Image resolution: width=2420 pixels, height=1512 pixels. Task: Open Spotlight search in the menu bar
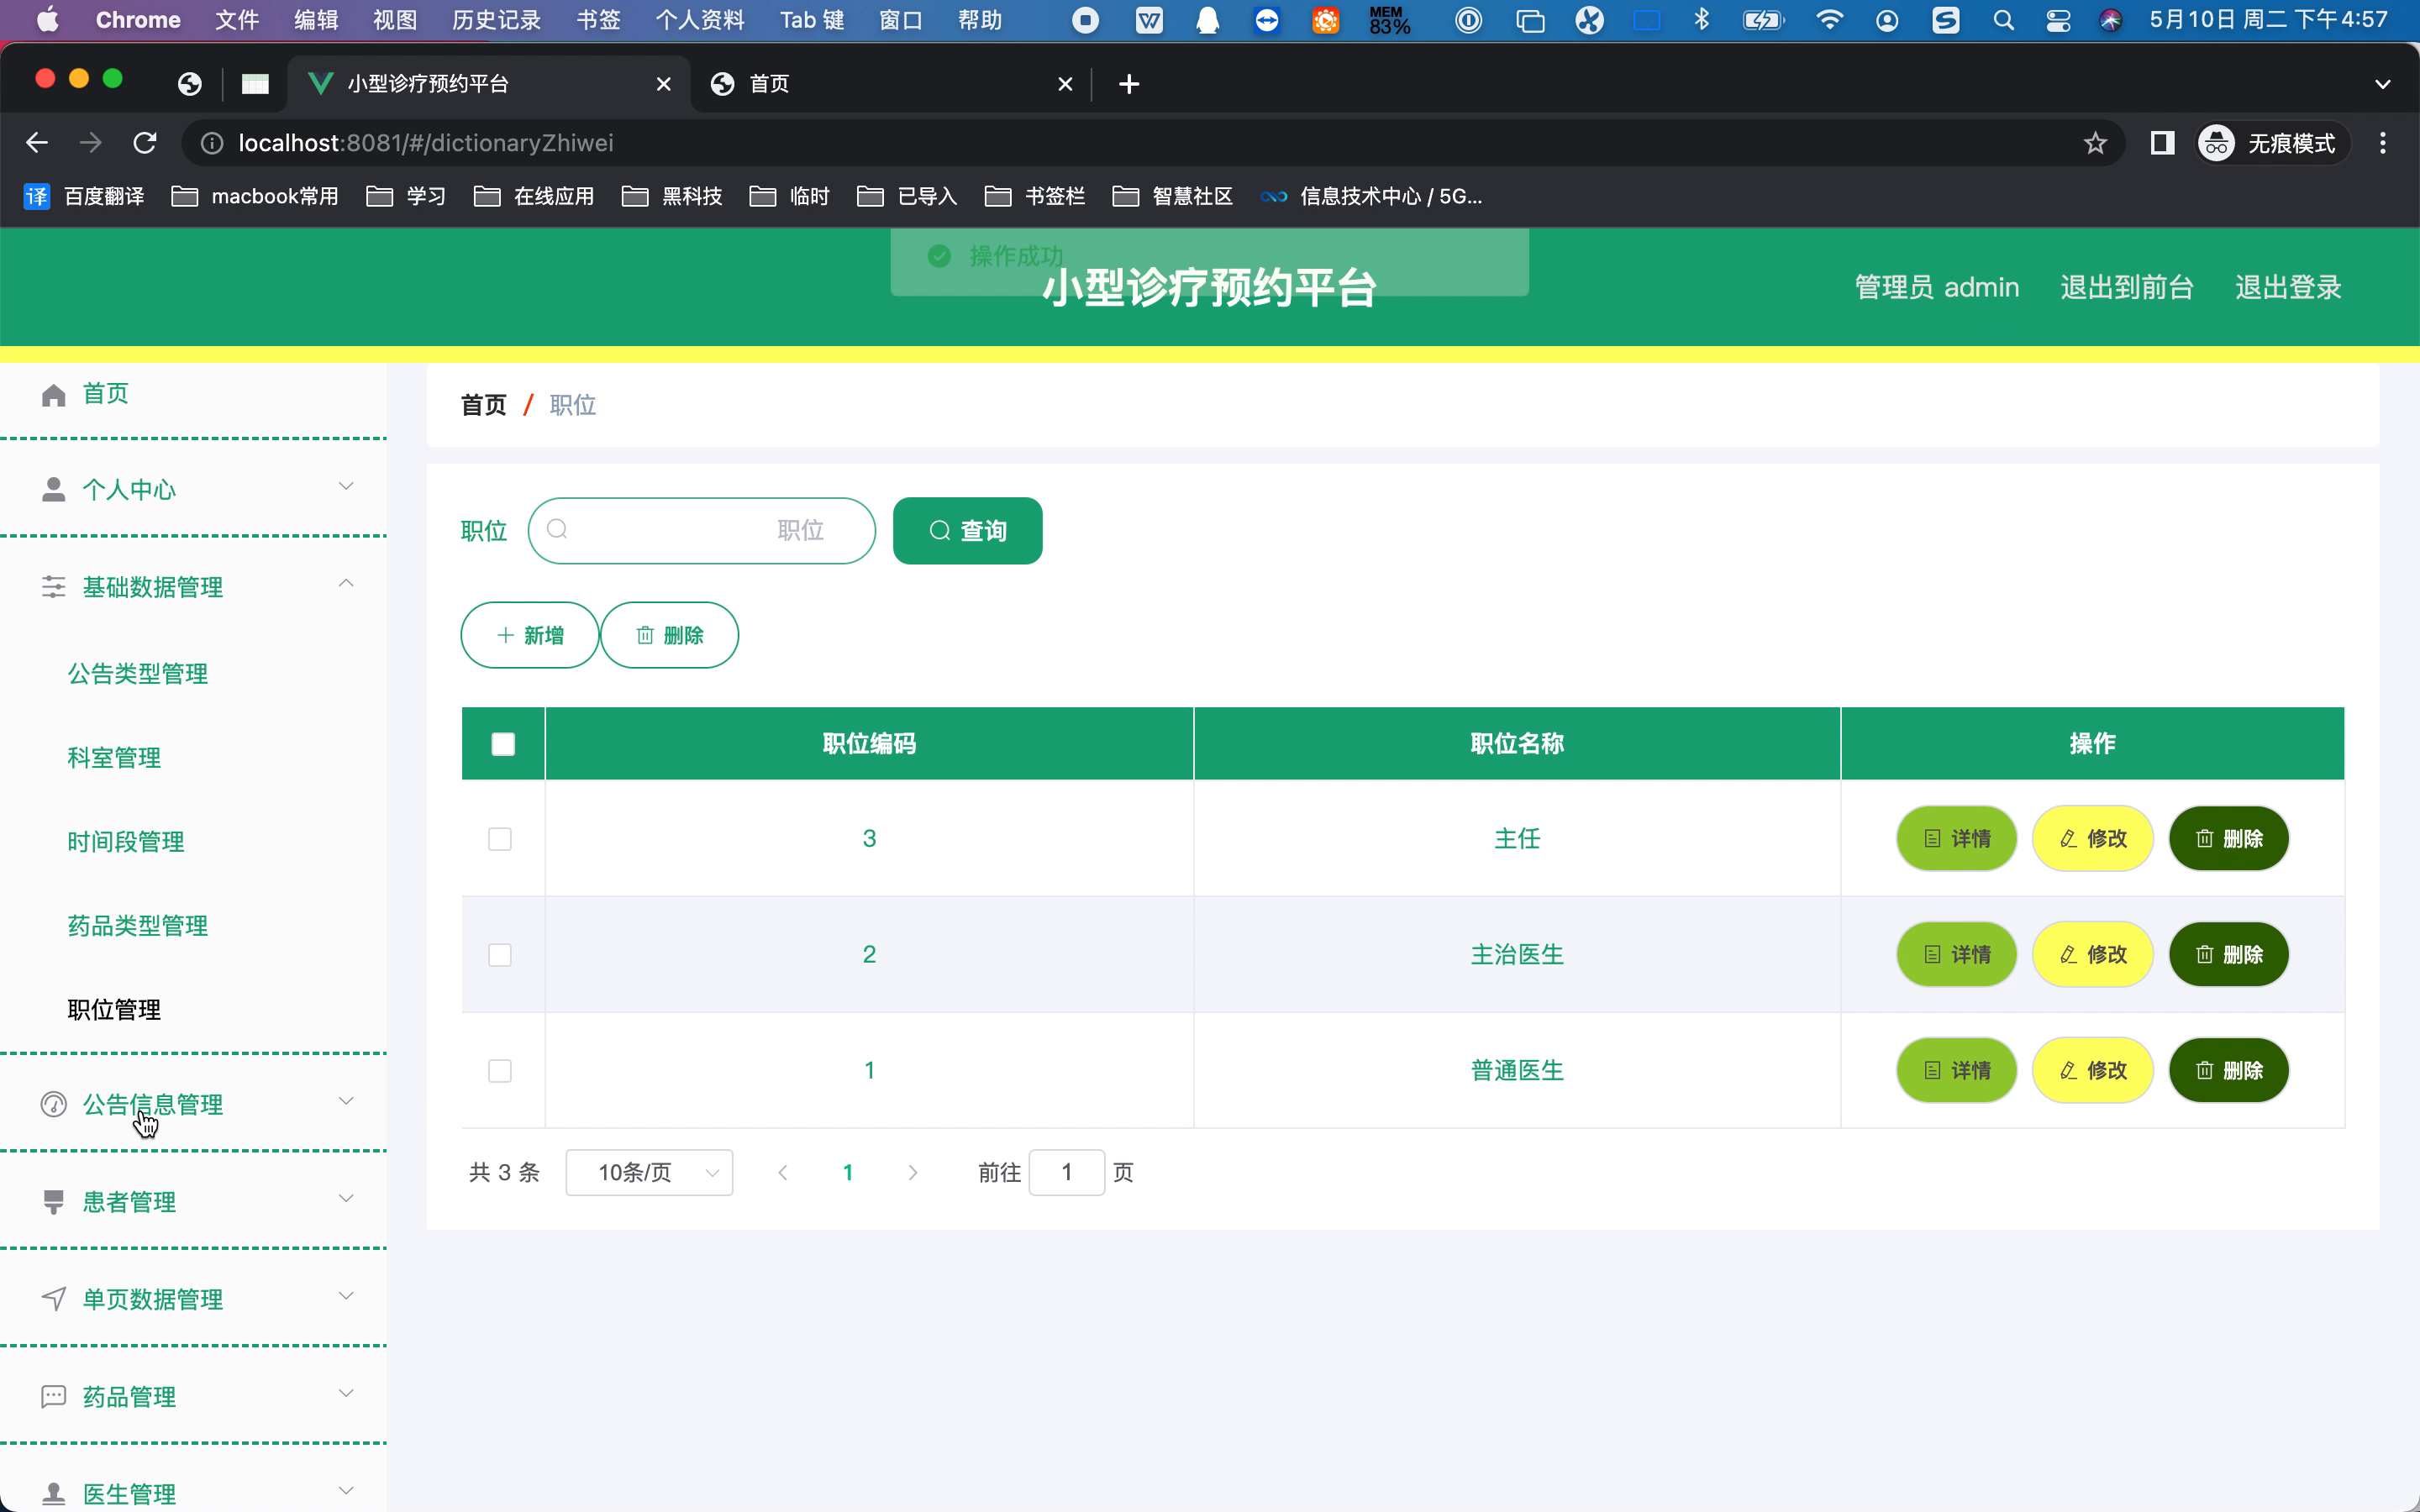click(x=2003, y=20)
